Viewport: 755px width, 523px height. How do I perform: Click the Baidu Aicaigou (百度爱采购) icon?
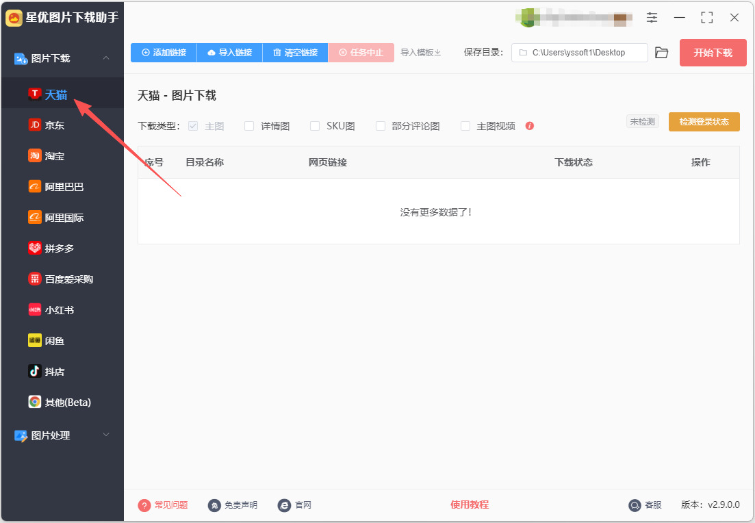tap(35, 279)
